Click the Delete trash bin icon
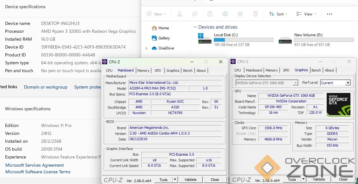The height and width of the screenshot is (184, 358). [256, 14]
